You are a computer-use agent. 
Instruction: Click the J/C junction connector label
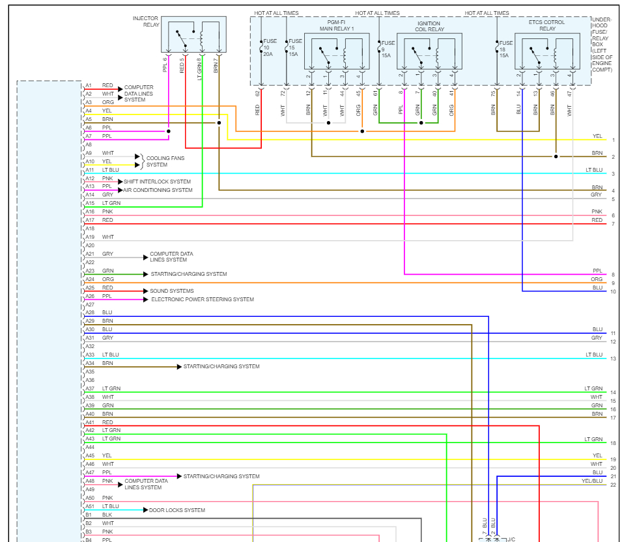coord(511,539)
